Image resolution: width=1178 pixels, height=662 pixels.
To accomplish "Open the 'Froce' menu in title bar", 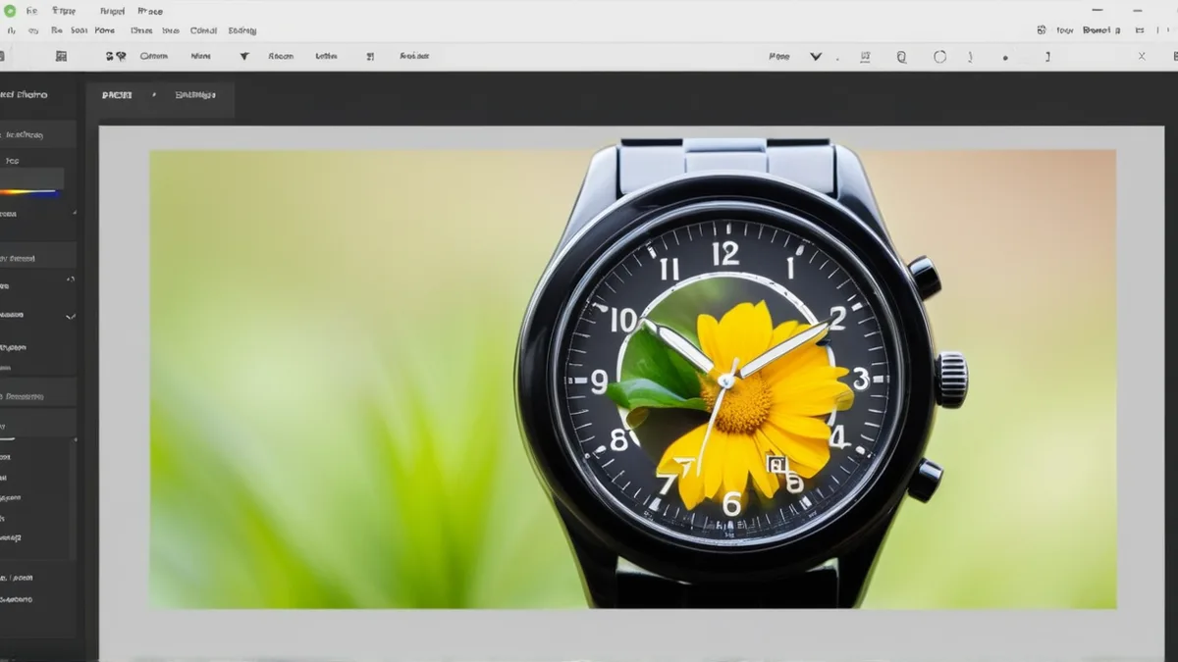I will [x=150, y=11].
